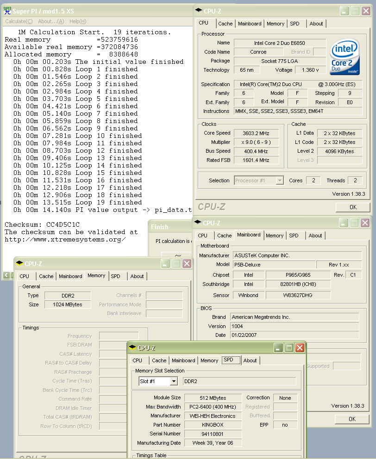Click the serial number value '94110801'
This screenshot has width=376, height=459.
pyautogui.click(x=213, y=434)
